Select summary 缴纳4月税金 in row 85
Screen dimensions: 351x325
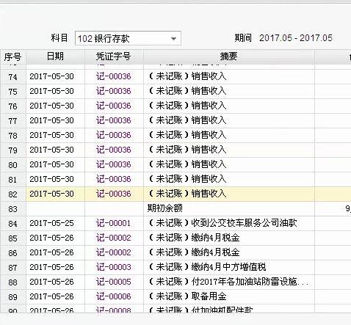tap(215, 238)
